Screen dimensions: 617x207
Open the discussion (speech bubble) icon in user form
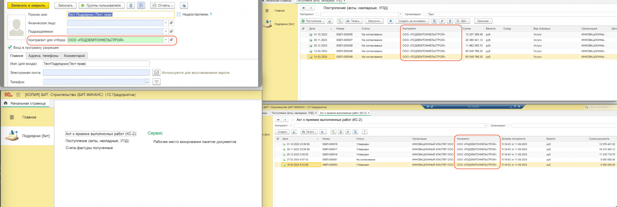click(141, 5)
